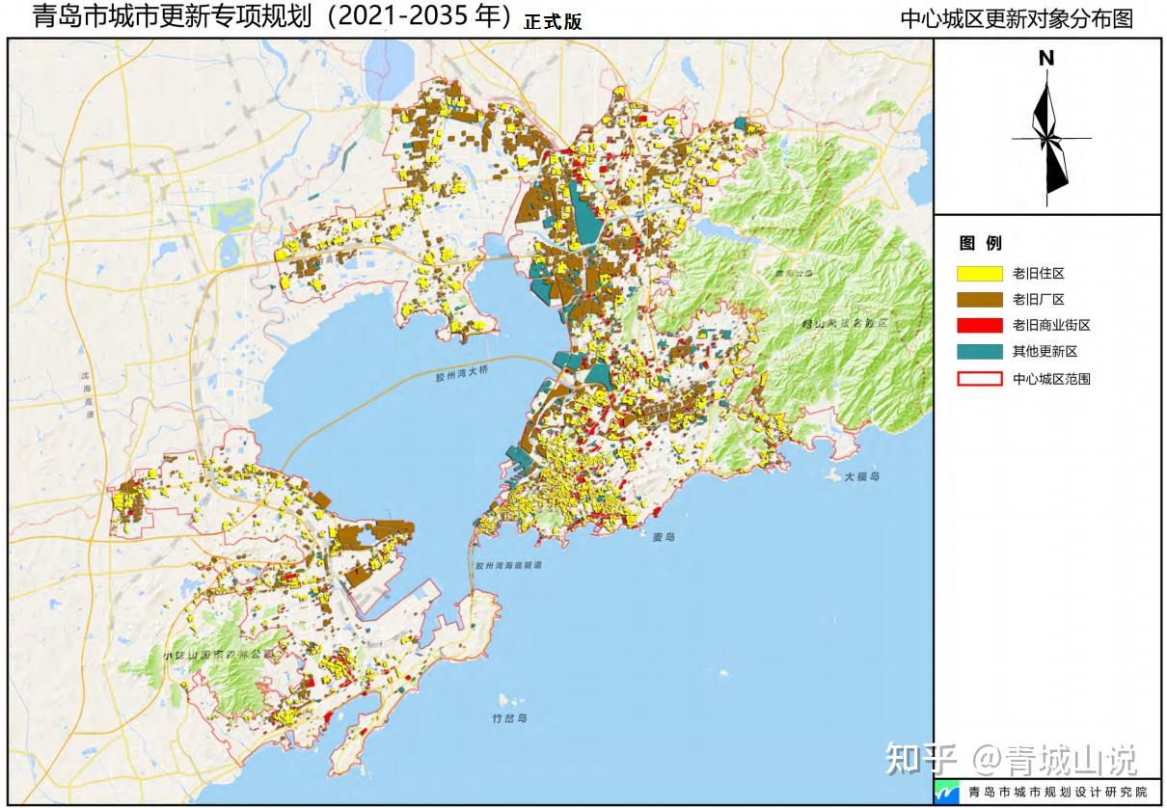Click the 中心城区范围 legend label
The image size is (1167, 808).
(x=1051, y=379)
